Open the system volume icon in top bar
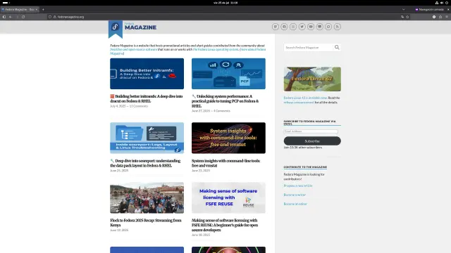This screenshot has width=451, height=253. pos(442,3)
